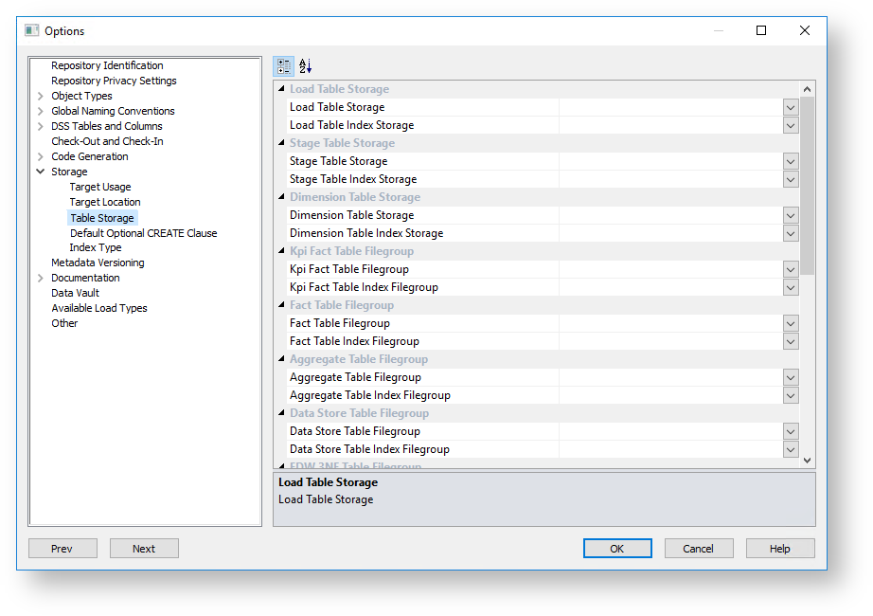Collapse the Storage tree node
The height and width of the screenshot is (616, 873).
(41, 172)
